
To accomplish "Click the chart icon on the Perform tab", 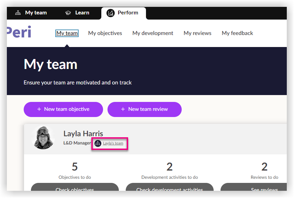I will point(111,13).
